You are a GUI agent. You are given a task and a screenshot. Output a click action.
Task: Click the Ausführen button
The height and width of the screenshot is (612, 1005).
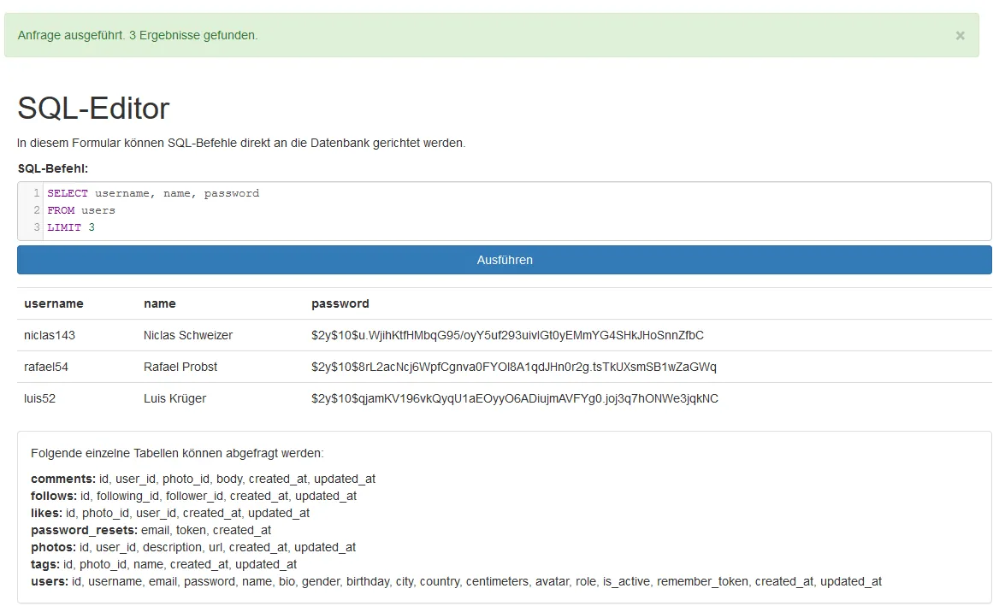pos(505,260)
